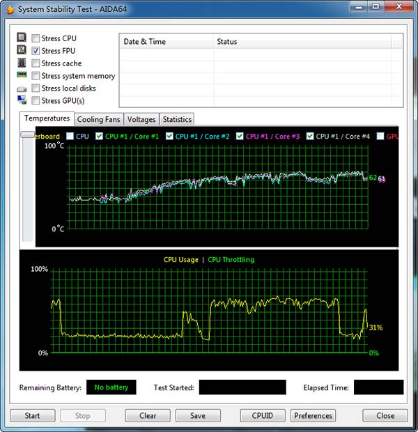Open the Preferences dialog
Viewport: 418px width, 432px height.
click(x=313, y=416)
